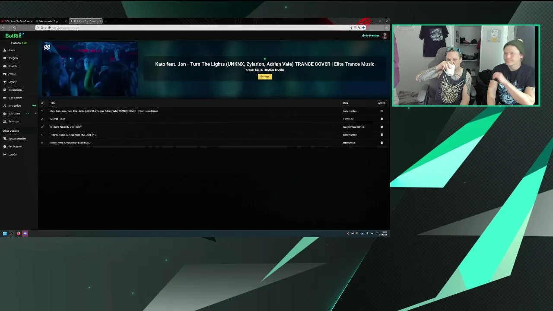The height and width of the screenshot is (311, 553).
Task: Open the Documentation sidebar item
Action: (17, 139)
